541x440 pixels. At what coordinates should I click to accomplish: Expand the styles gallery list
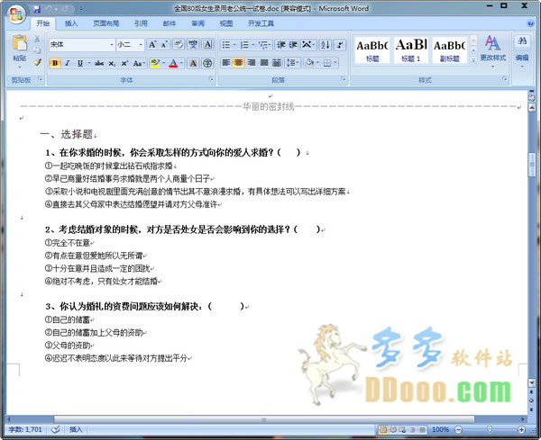pyautogui.click(x=473, y=59)
